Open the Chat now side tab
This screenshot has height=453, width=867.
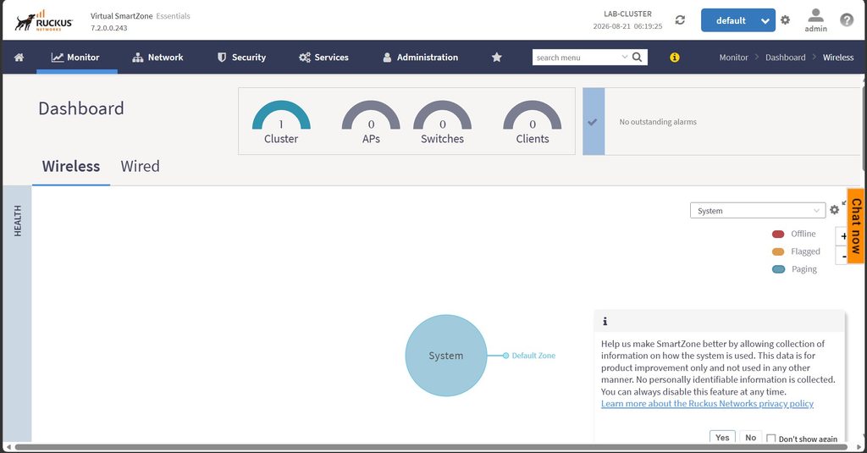click(856, 226)
